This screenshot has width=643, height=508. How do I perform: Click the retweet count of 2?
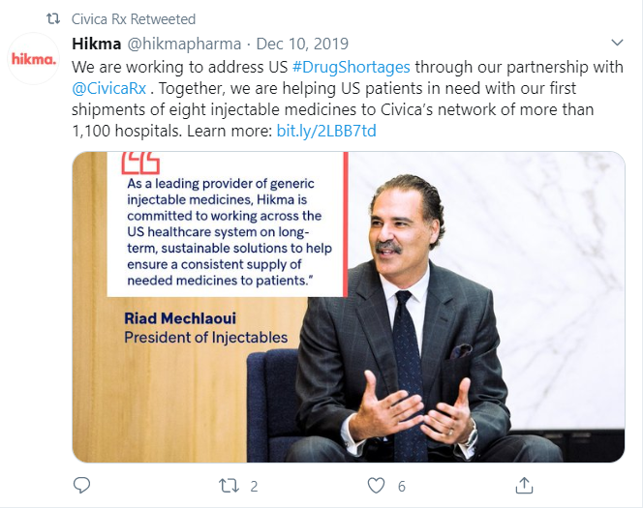pos(253,486)
